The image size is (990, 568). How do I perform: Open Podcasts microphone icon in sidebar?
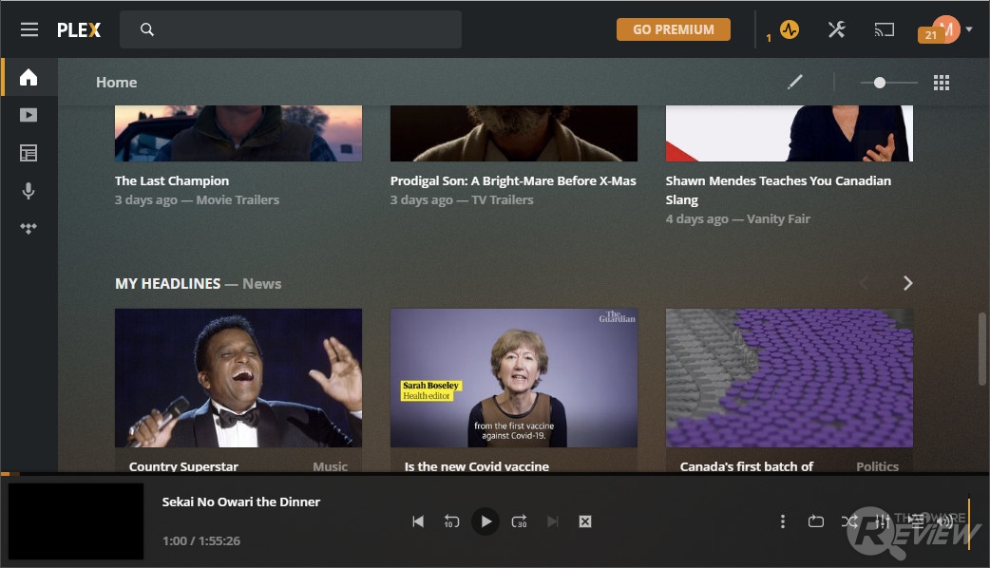tap(29, 191)
